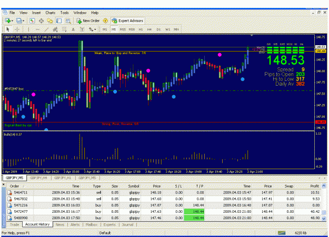Switch to the GBPJPY,H4 chart tab

(38, 178)
